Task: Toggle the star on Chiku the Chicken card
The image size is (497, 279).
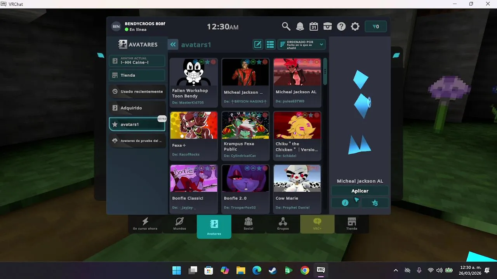Action: pyautogui.click(x=311, y=115)
